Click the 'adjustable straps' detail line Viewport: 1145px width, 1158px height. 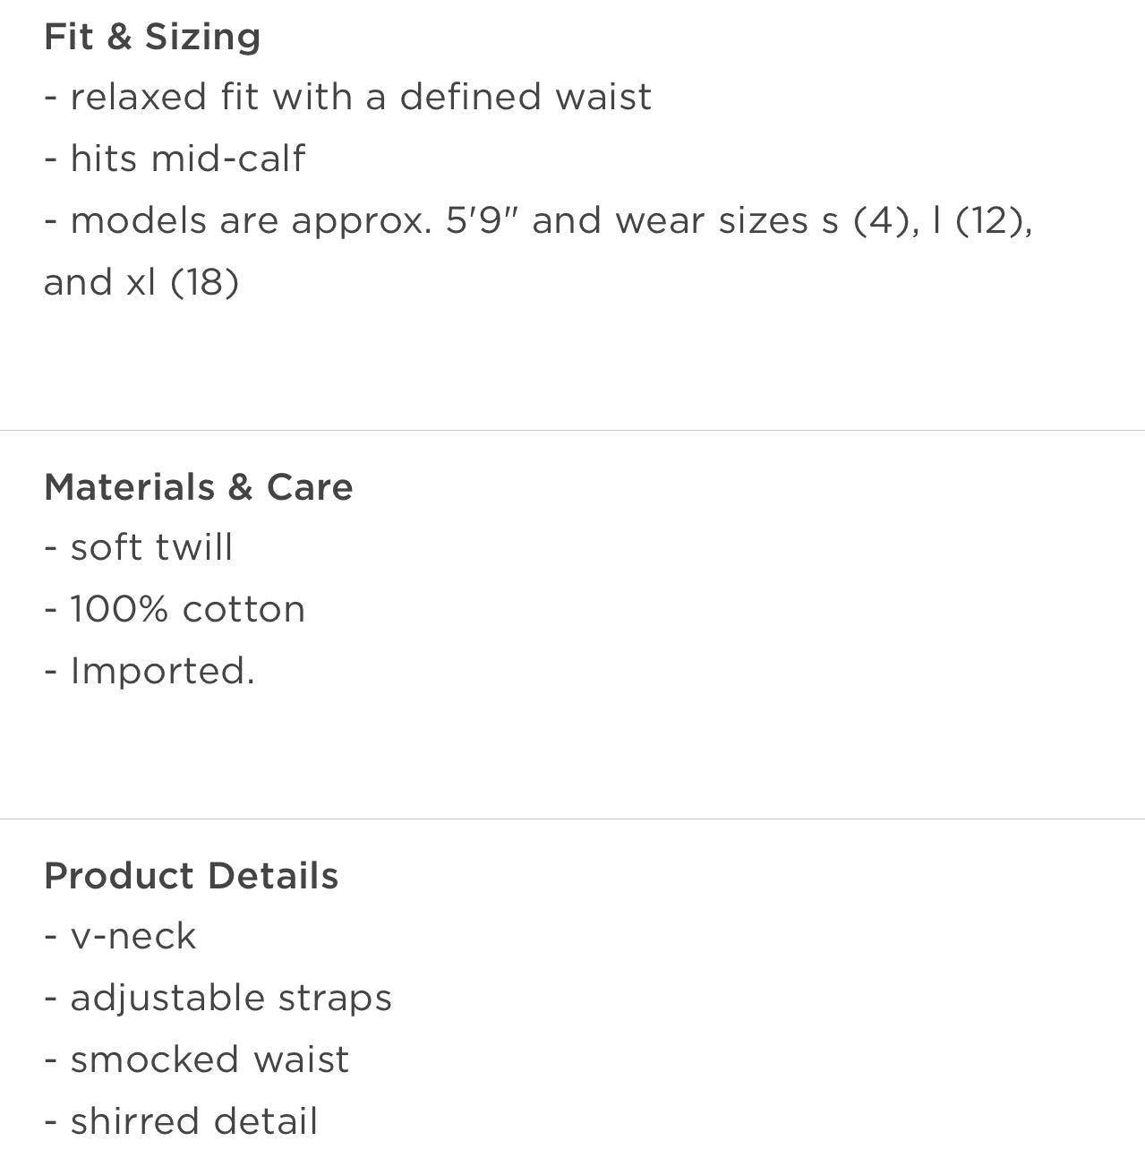click(x=231, y=999)
